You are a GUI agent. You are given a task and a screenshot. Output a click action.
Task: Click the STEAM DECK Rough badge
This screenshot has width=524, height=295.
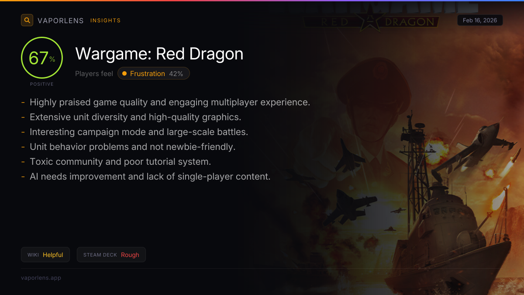tap(111, 255)
